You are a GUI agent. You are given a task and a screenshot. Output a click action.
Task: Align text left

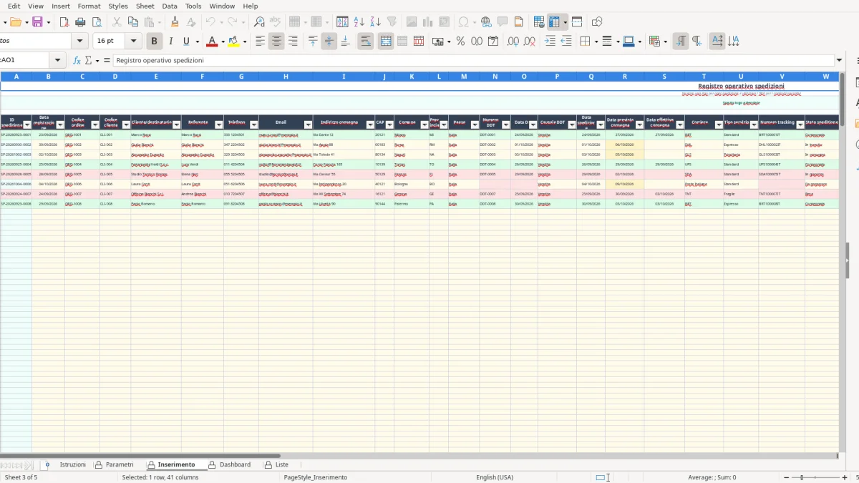click(261, 42)
